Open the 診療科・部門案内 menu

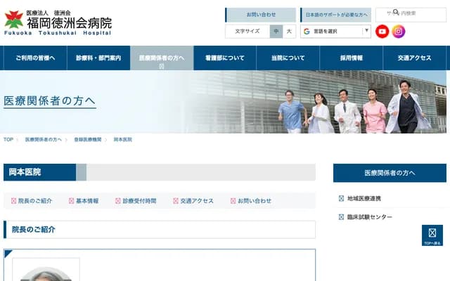(x=98, y=58)
